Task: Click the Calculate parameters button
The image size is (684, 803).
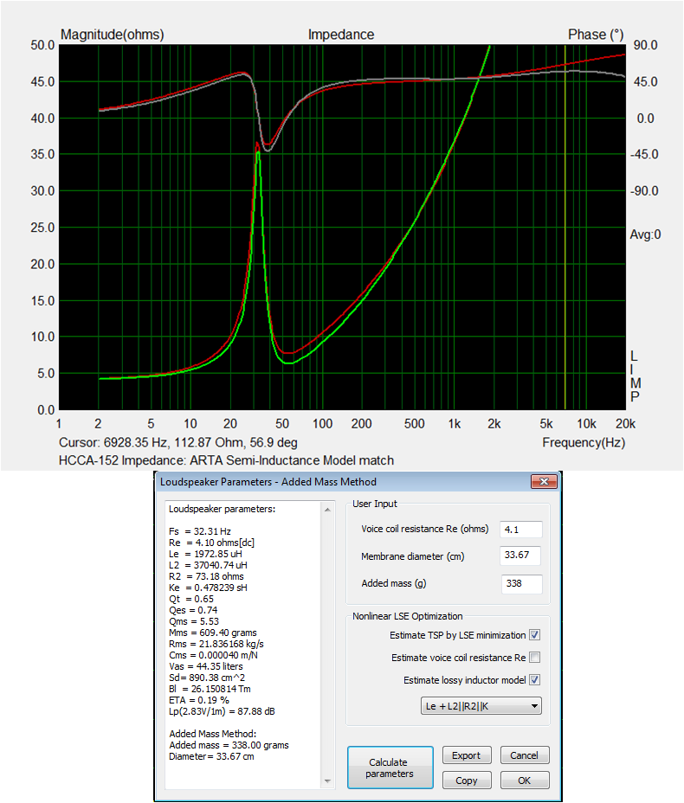Action: click(390, 768)
